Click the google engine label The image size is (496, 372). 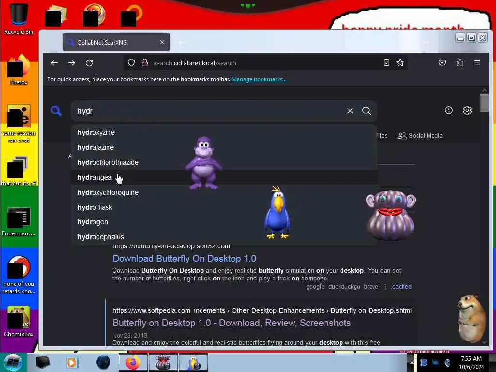[x=315, y=287]
